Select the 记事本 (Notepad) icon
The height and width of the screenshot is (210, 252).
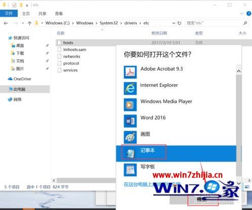(x=130, y=153)
